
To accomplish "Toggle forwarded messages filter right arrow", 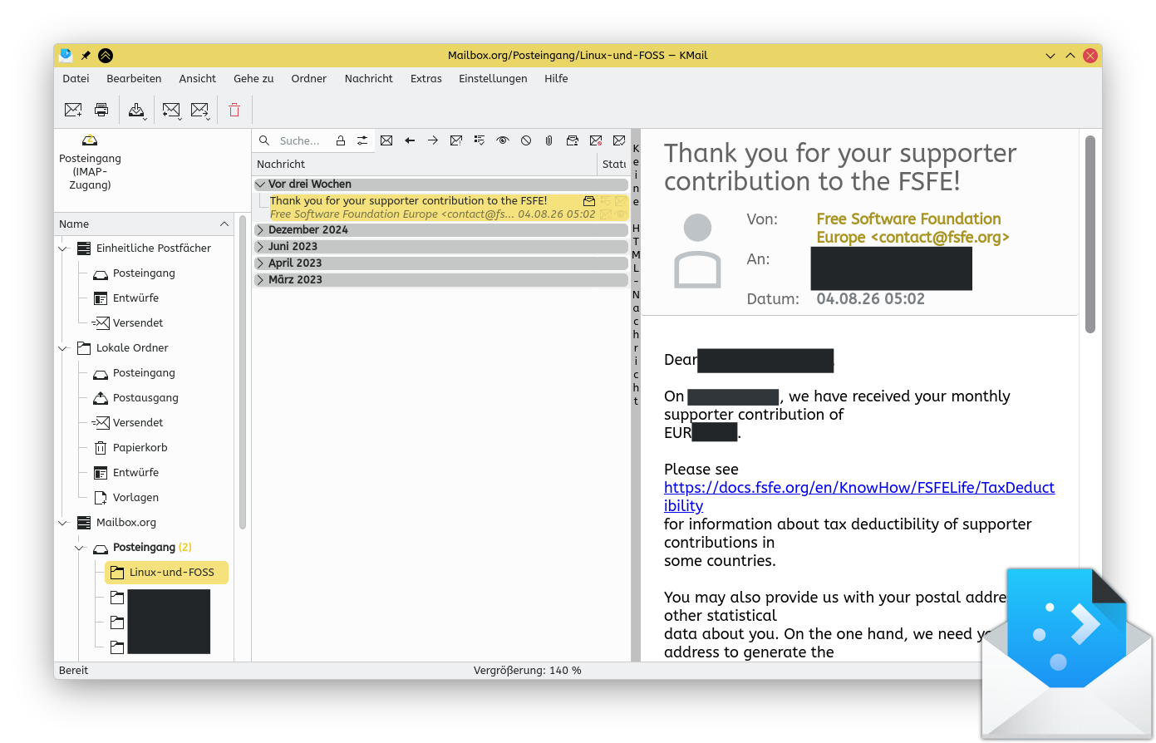I will 433,140.
